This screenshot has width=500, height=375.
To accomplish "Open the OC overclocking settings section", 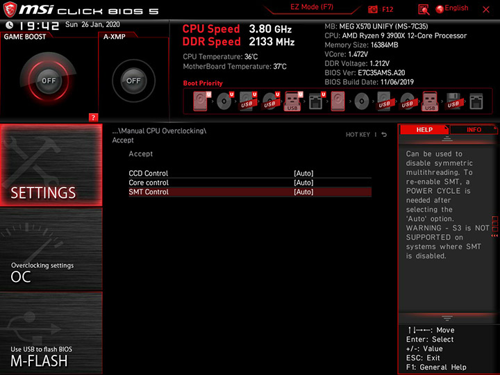I will [51, 249].
